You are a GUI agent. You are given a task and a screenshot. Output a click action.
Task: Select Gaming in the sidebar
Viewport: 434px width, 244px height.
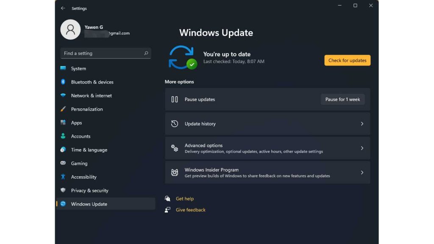[106, 163]
